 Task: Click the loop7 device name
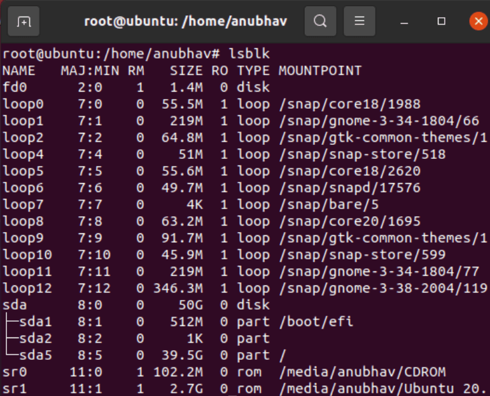point(23,205)
